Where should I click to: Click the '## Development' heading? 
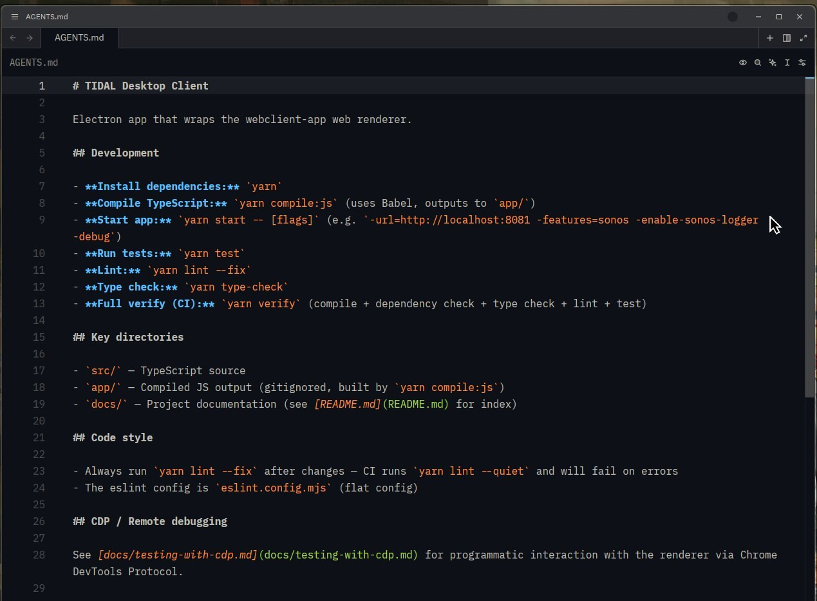coord(116,153)
